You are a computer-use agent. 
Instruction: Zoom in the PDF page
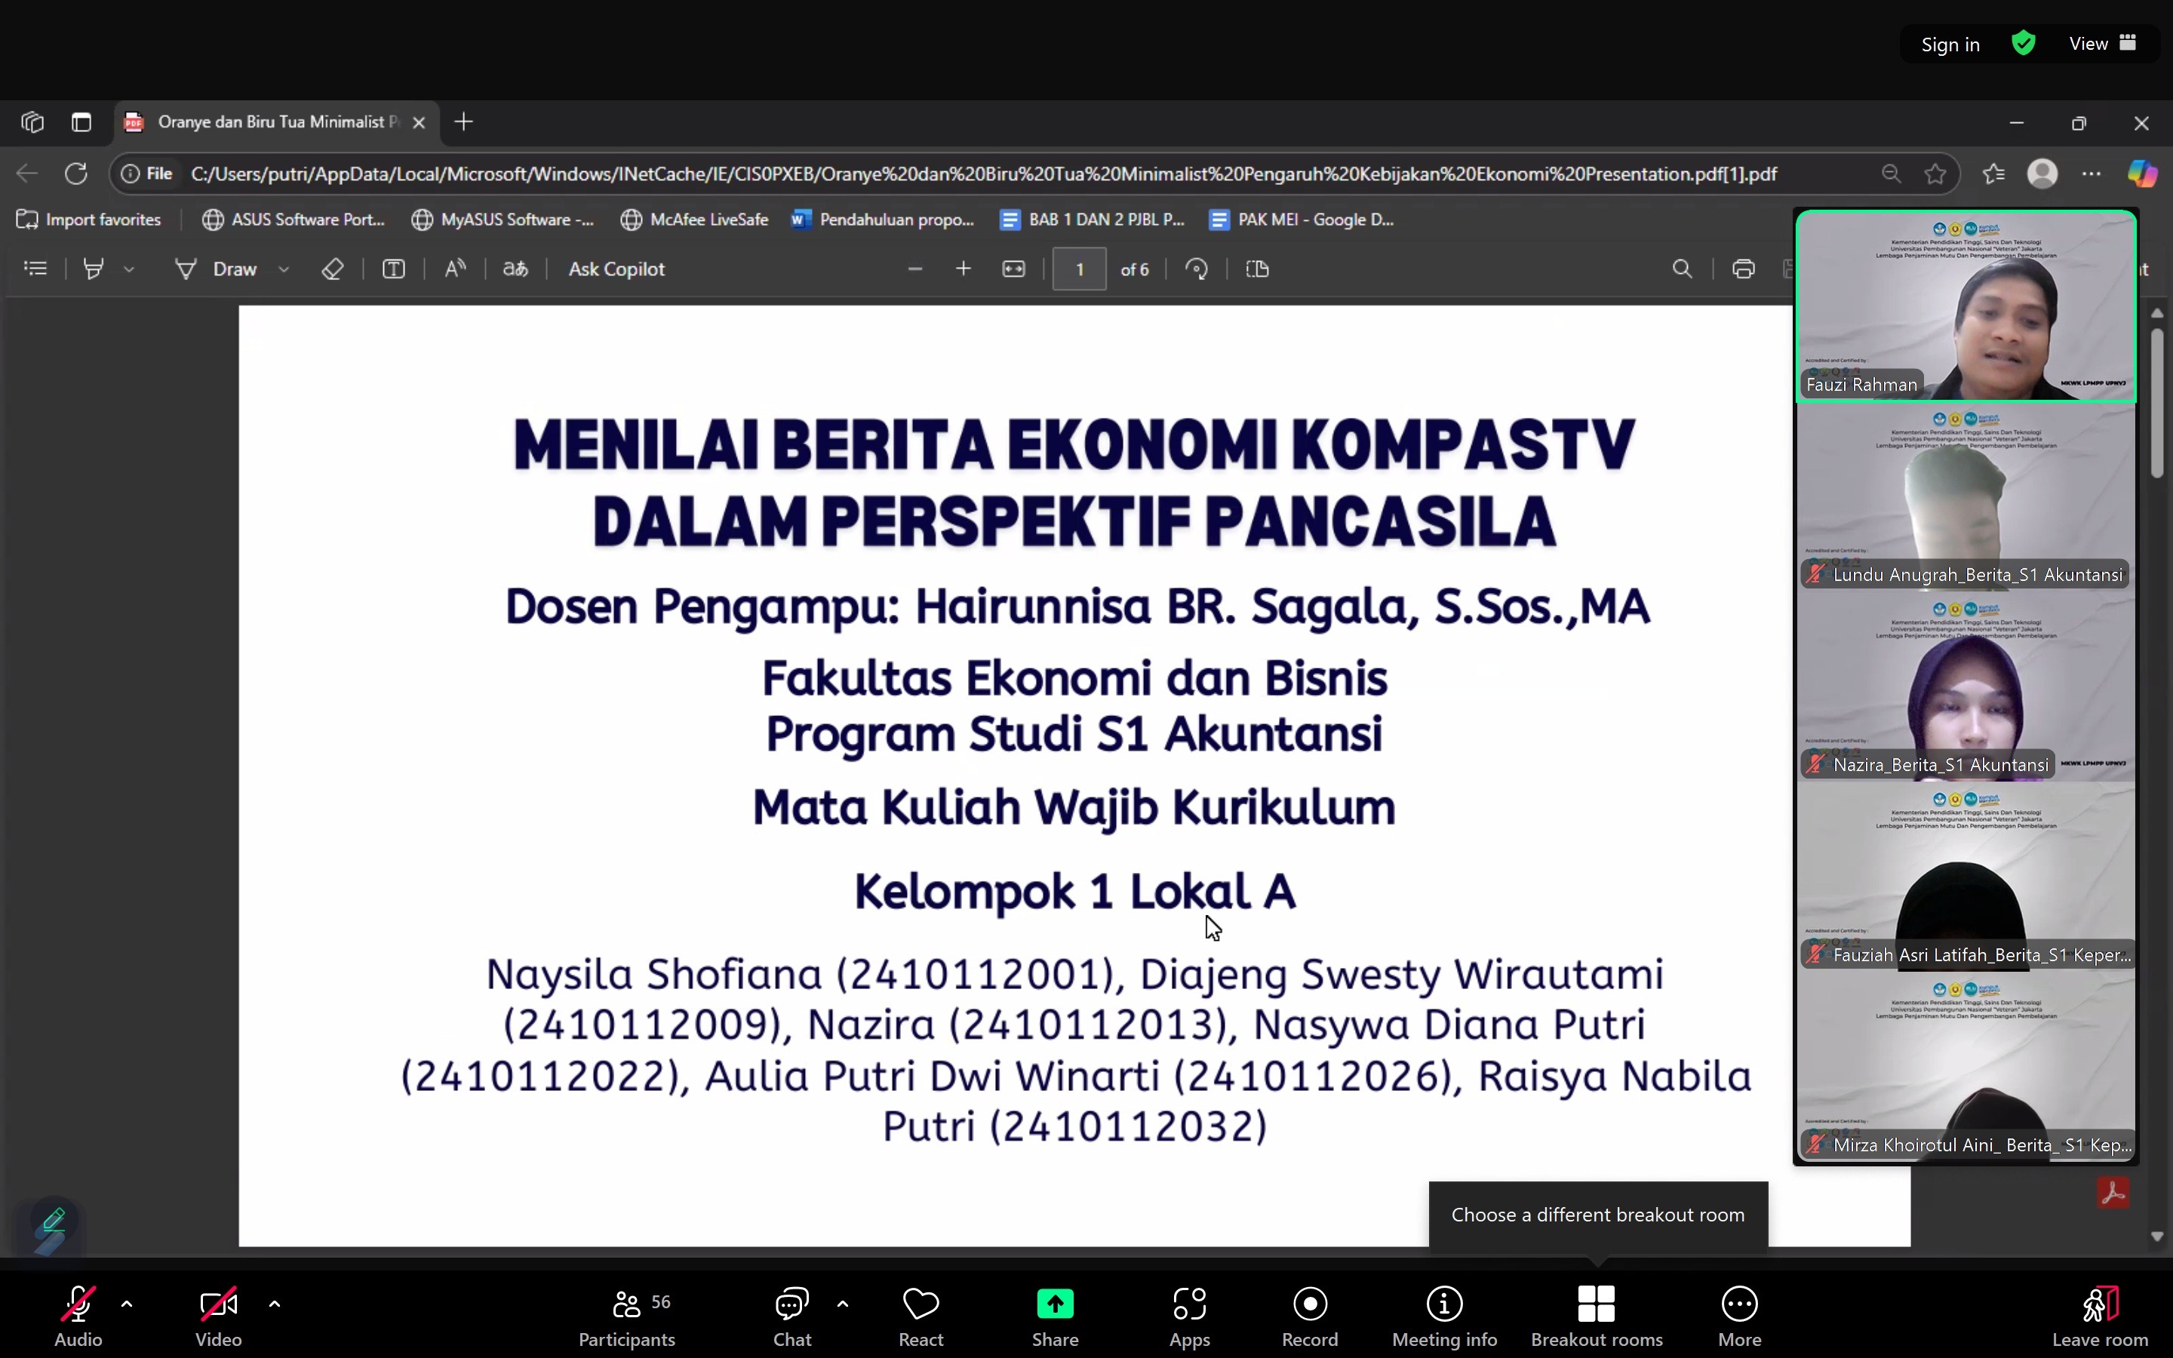click(x=964, y=269)
